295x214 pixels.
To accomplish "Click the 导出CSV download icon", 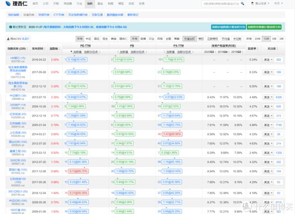I will [8, 39].
